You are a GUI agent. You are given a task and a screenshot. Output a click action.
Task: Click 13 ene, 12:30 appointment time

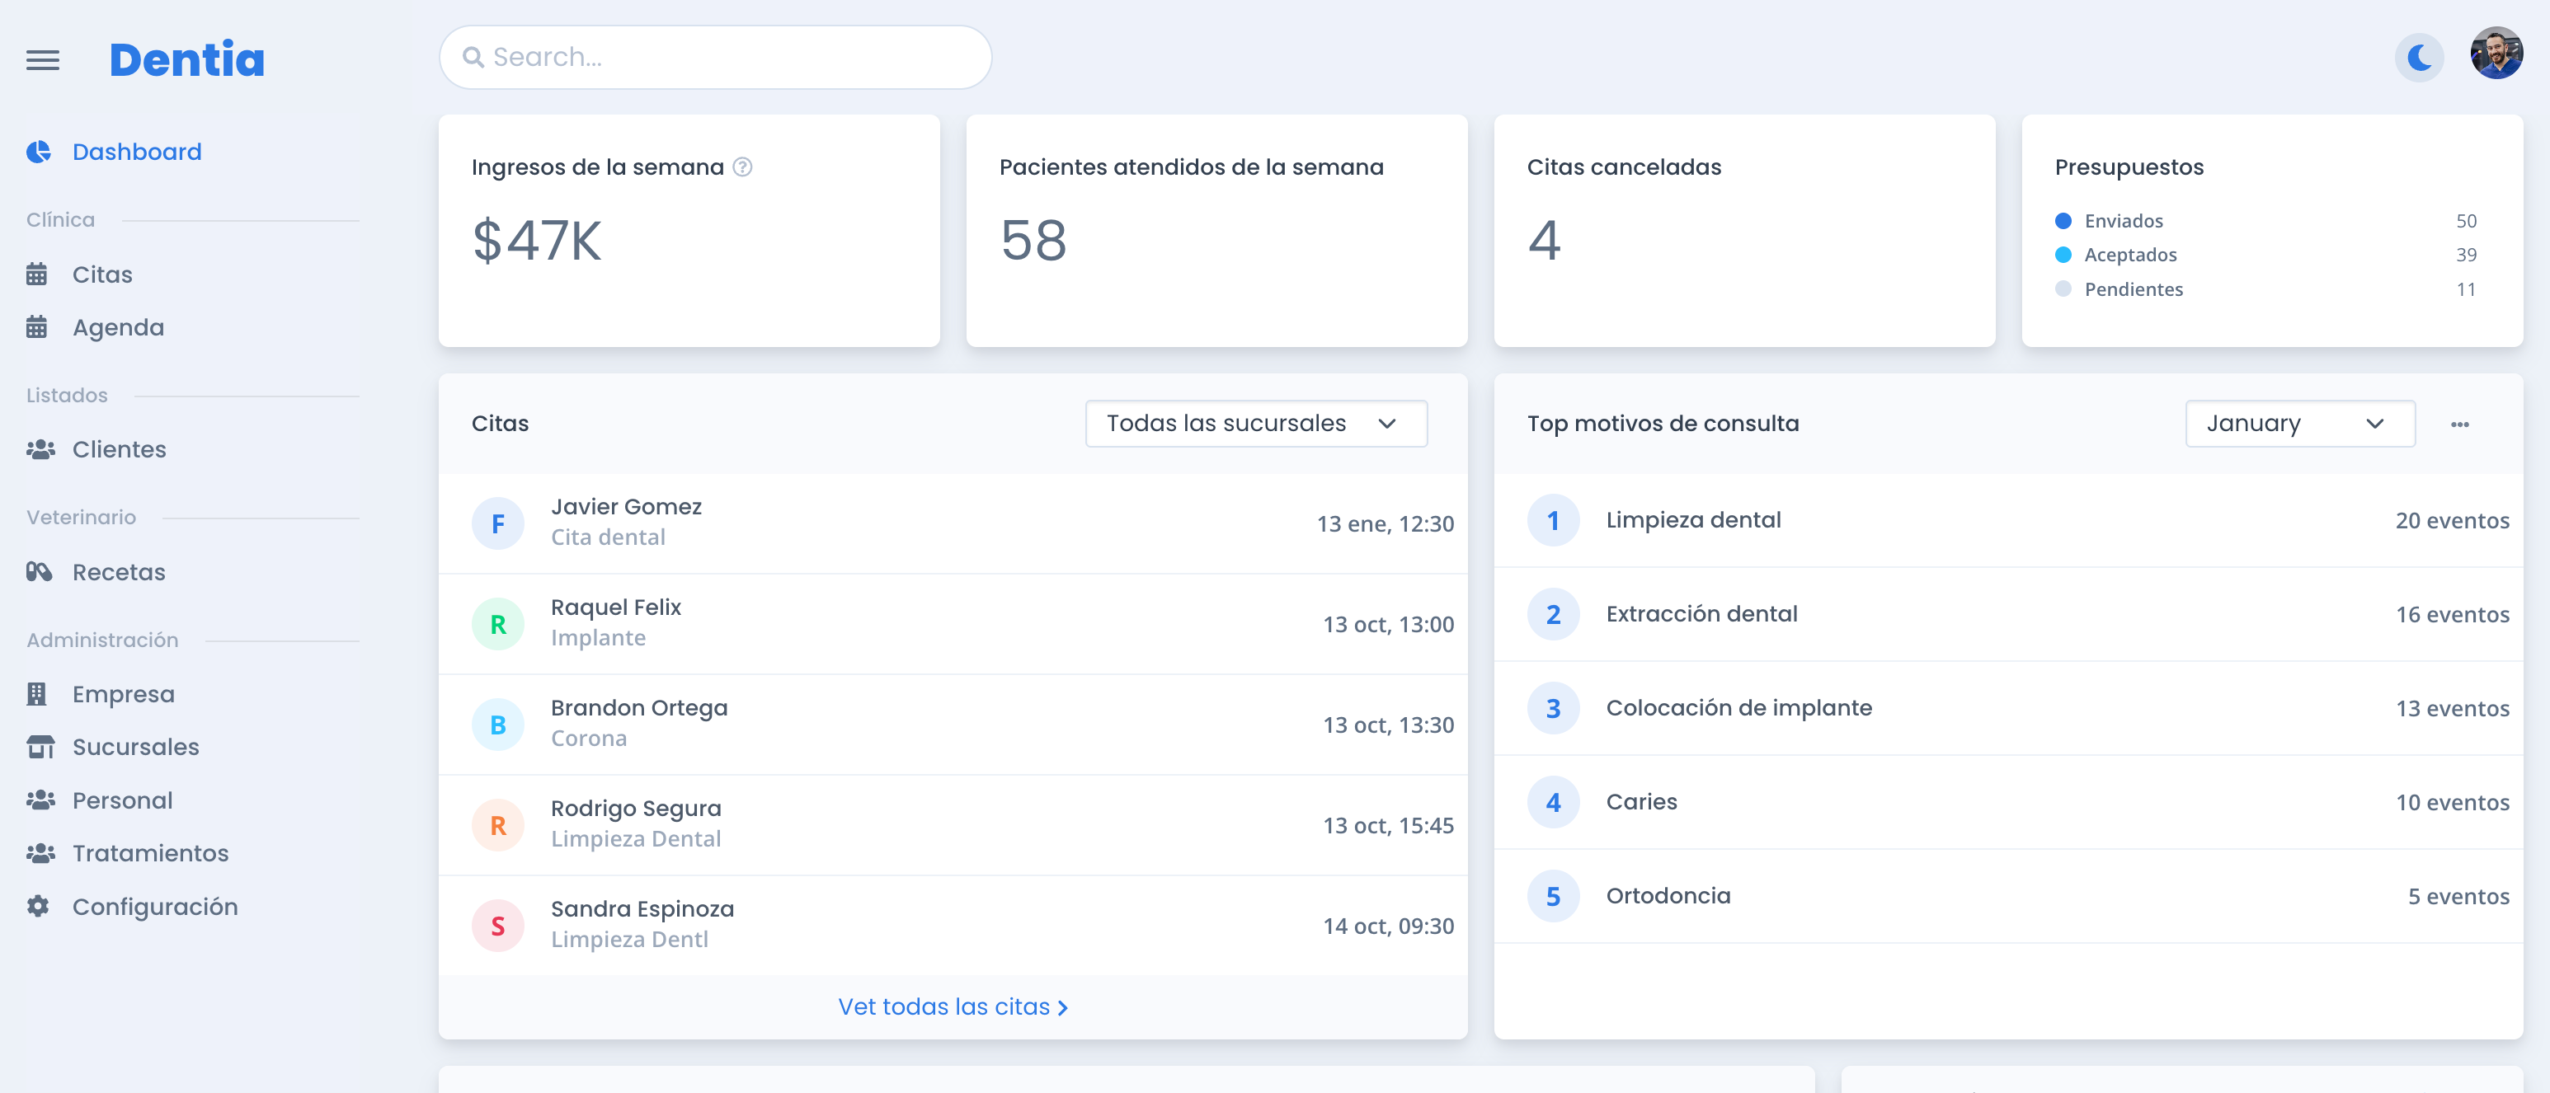click(1384, 524)
